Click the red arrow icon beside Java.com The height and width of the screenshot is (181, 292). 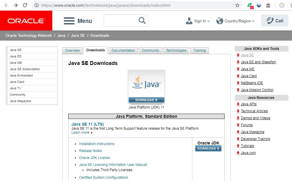point(238,153)
